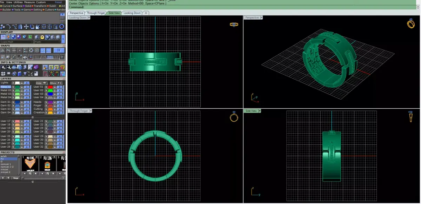This screenshot has height=204, width=421.
Task: Expand the Finger layer arrow
Action: click(46, 106)
